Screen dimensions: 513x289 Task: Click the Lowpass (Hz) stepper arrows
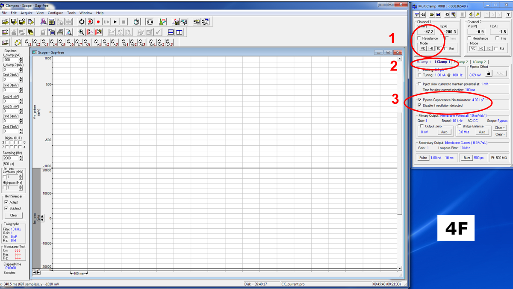click(x=21, y=177)
